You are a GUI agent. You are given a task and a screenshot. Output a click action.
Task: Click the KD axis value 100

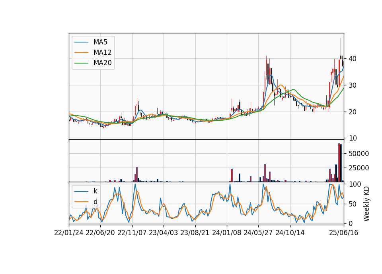click(355, 184)
